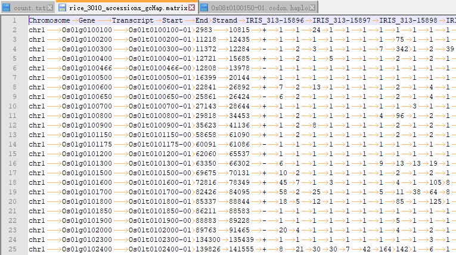Click transcript Os01t0100650-00
The width and height of the screenshot is (456, 255).
(x=160, y=97)
